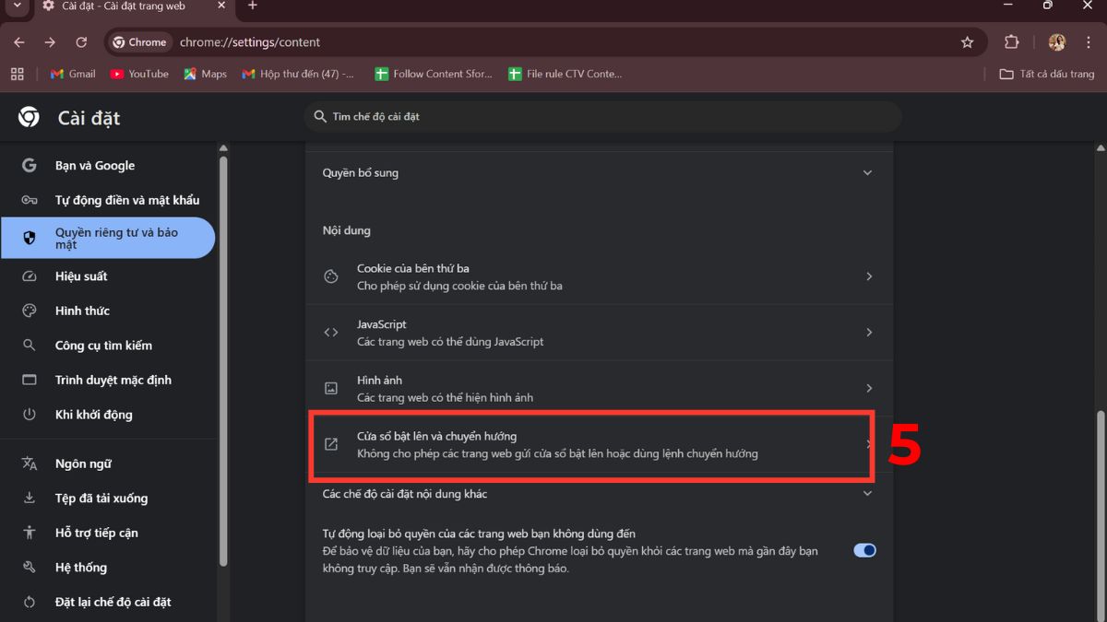Viewport: 1107px width, 622px height.
Task: Open the Extensions puzzle icon
Action: (1011, 41)
